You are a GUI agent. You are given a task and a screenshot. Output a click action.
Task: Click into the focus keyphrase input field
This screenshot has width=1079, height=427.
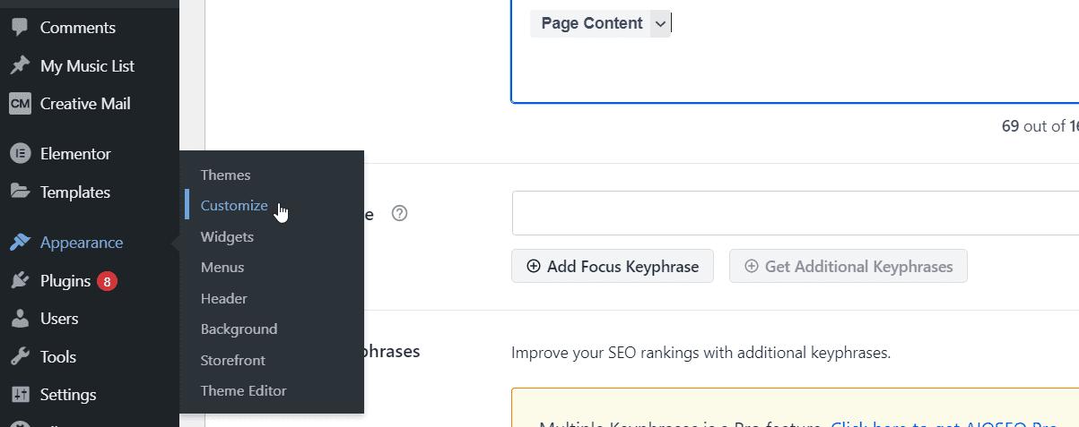[x=795, y=213]
